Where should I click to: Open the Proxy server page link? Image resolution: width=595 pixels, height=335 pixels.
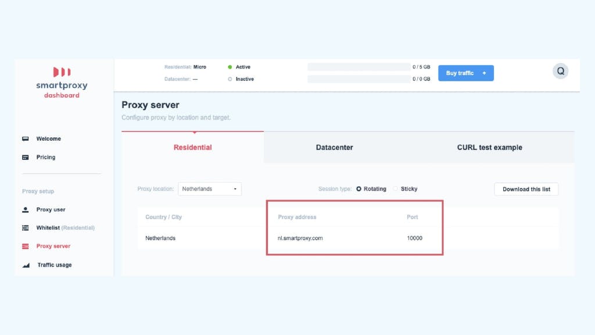point(53,246)
